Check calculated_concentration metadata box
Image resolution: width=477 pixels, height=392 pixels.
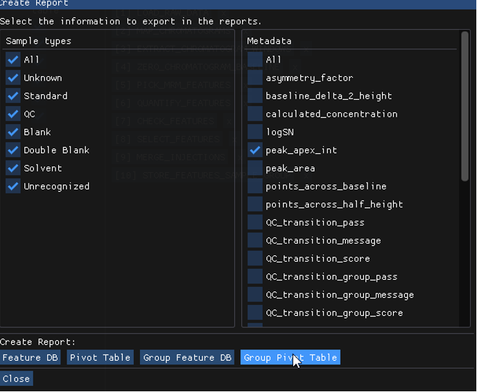click(x=255, y=114)
